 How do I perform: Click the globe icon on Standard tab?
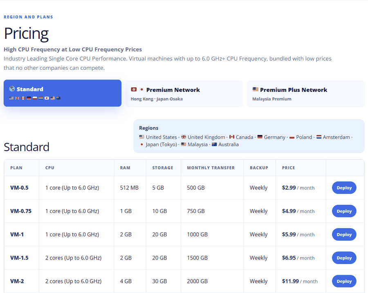point(12,89)
